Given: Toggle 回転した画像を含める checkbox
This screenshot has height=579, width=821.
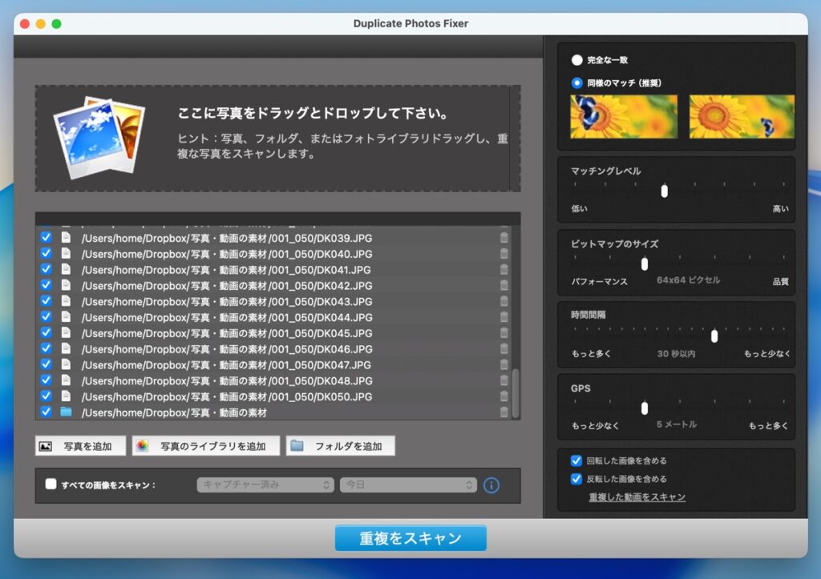Looking at the screenshot, I should click(576, 460).
